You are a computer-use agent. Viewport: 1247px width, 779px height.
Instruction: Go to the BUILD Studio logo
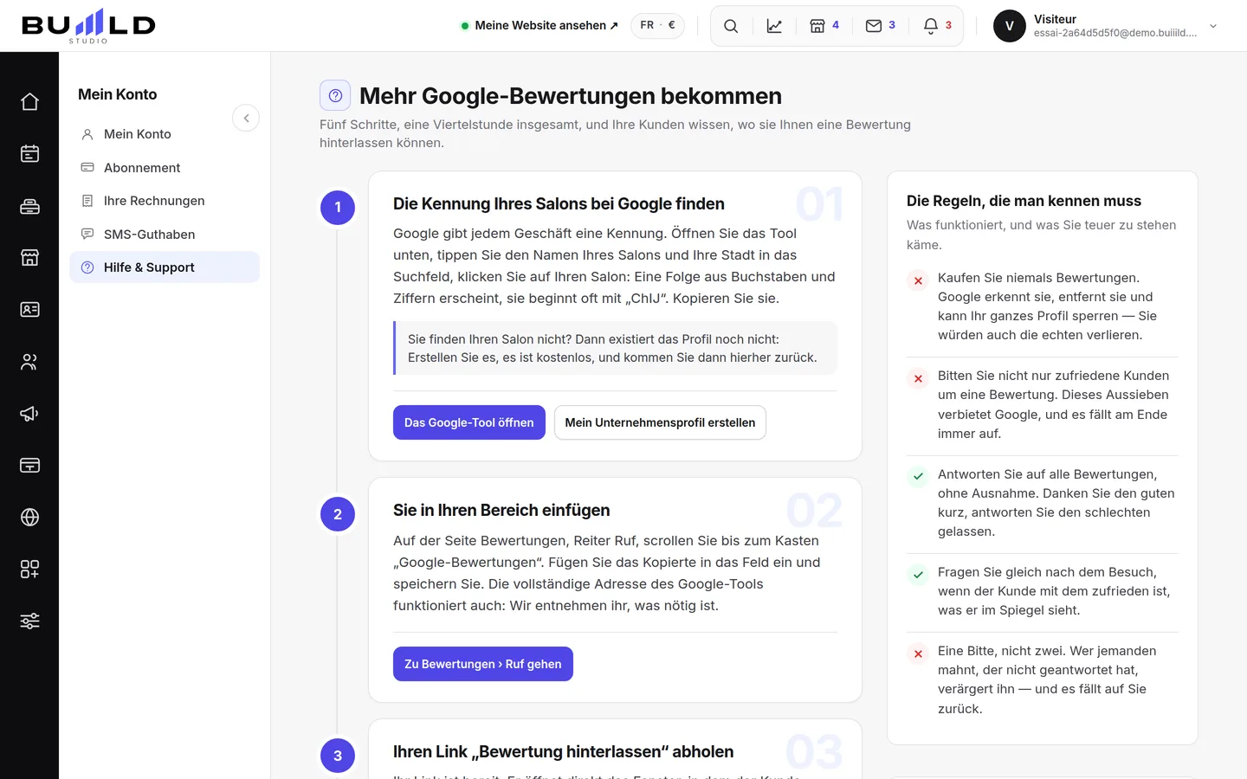point(88,26)
